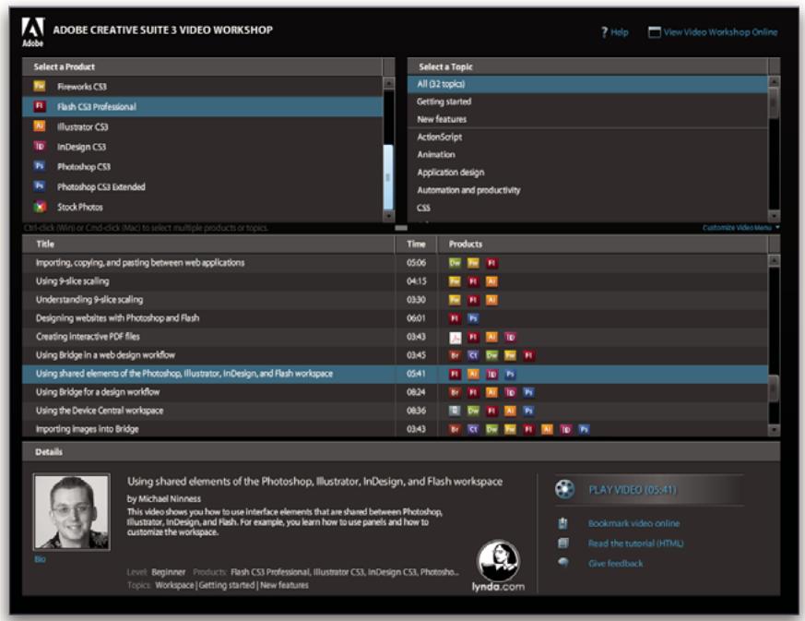Click the lynda.com logo

[498, 567]
